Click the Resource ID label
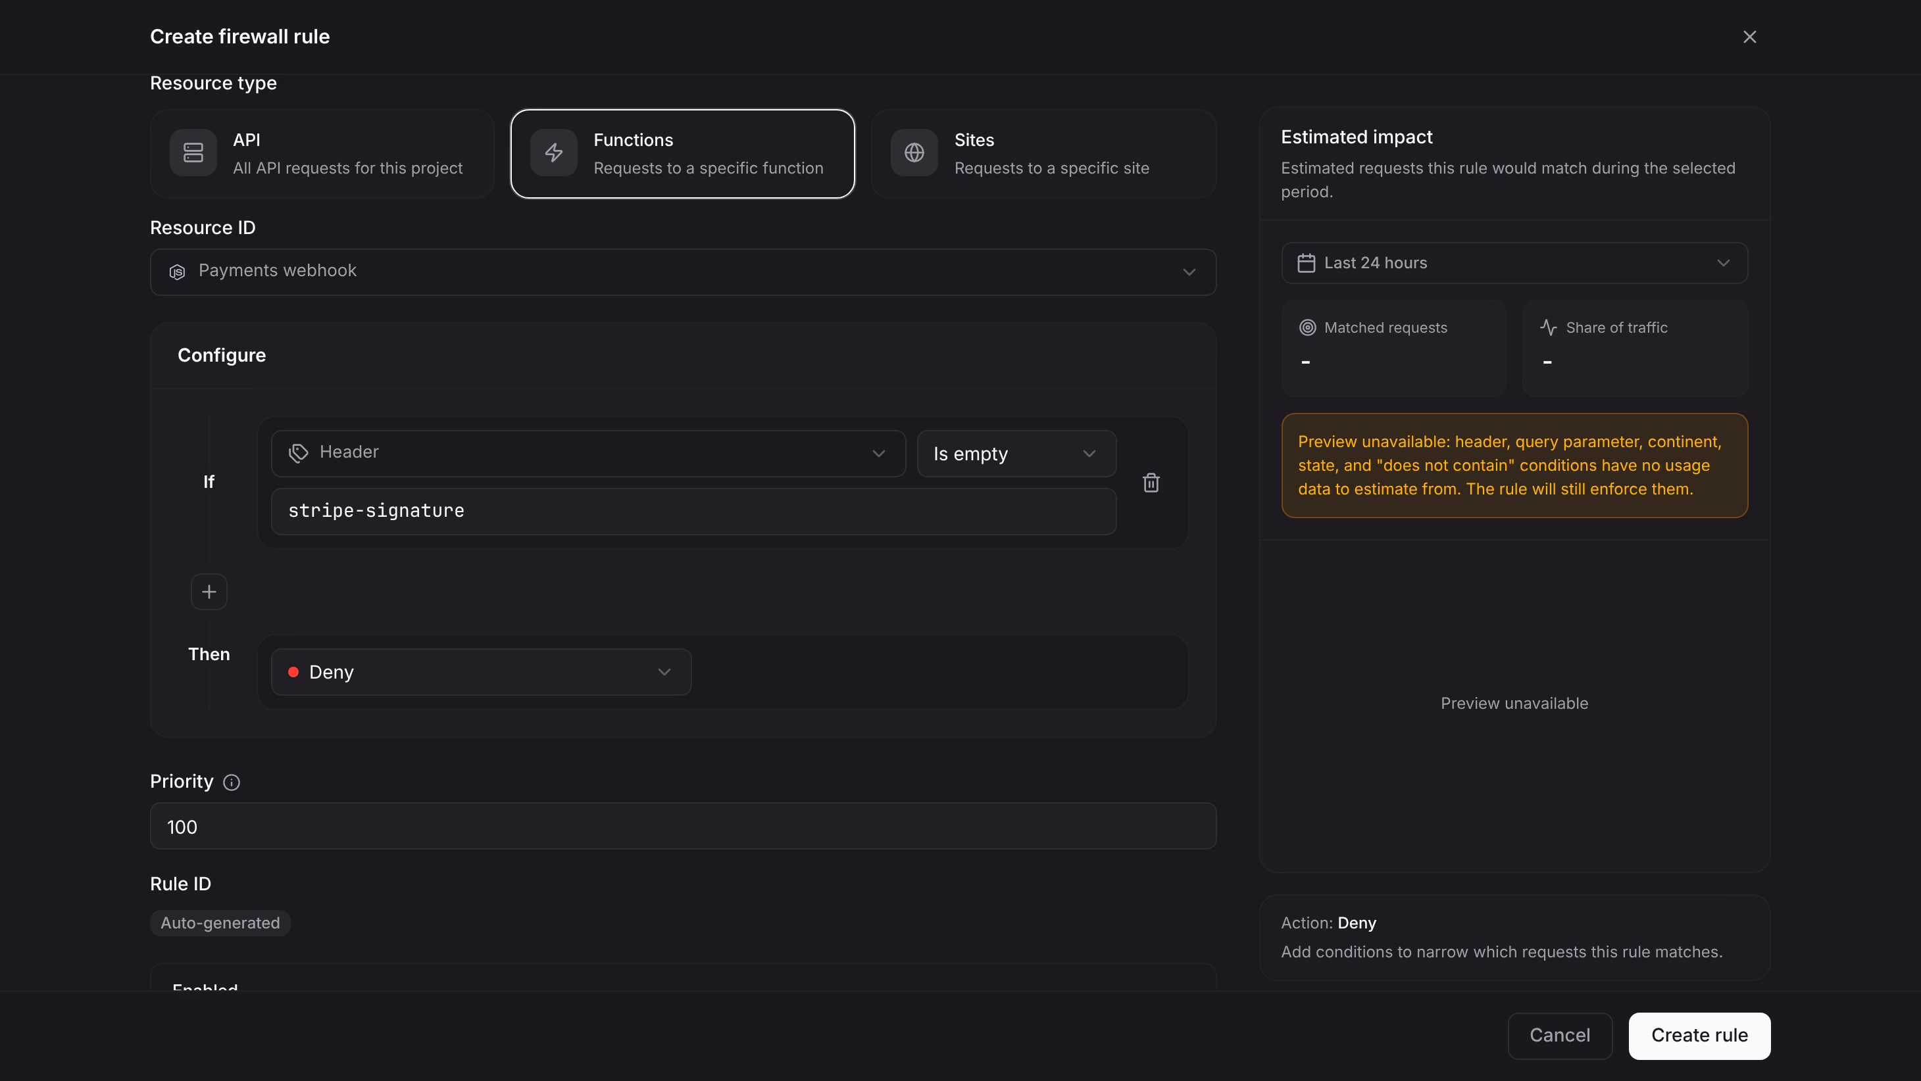The height and width of the screenshot is (1081, 1921). [x=203, y=228]
